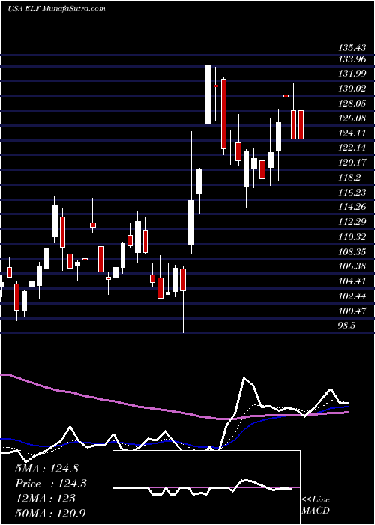Image resolution: width=375 pixels, height=525 pixels.
Task: Click the 133.96 price axis label
Action: coord(352,59)
